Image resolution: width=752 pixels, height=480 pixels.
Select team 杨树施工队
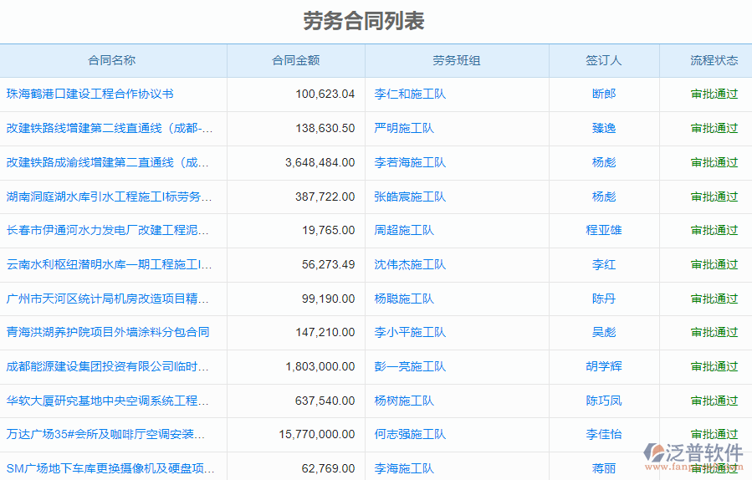(x=404, y=401)
